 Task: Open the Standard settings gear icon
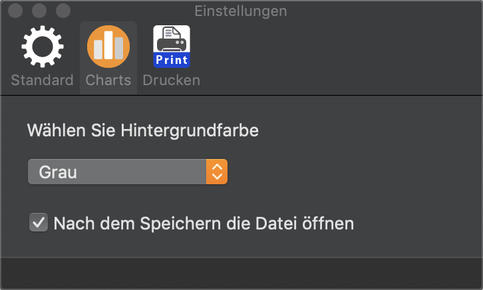[43, 47]
